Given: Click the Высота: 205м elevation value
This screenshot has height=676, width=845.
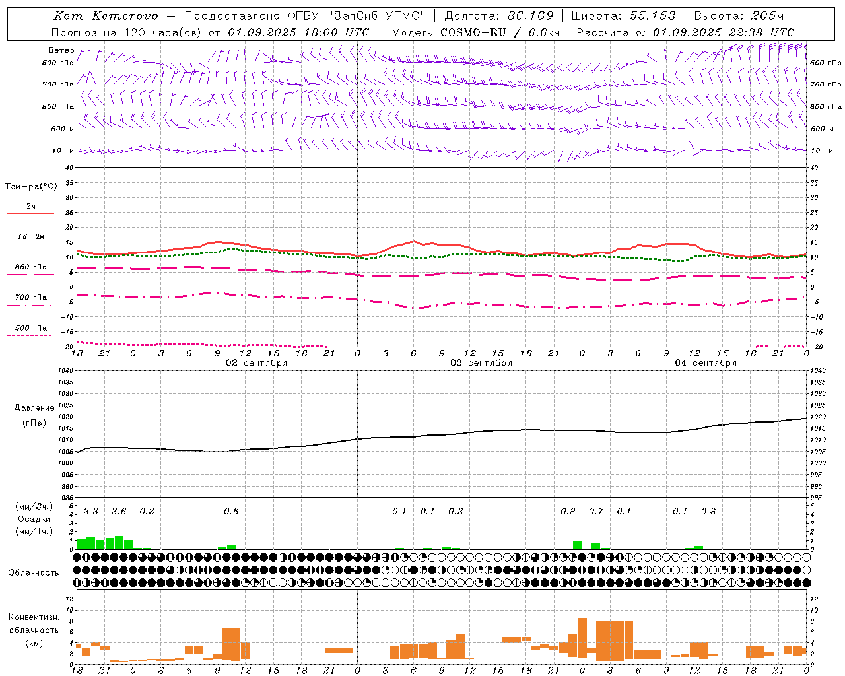Looking at the screenshot, I should point(739,16).
